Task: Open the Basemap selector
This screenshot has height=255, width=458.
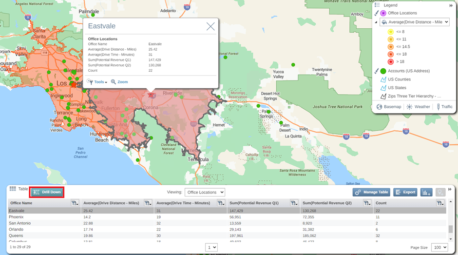Action: tap(389, 107)
